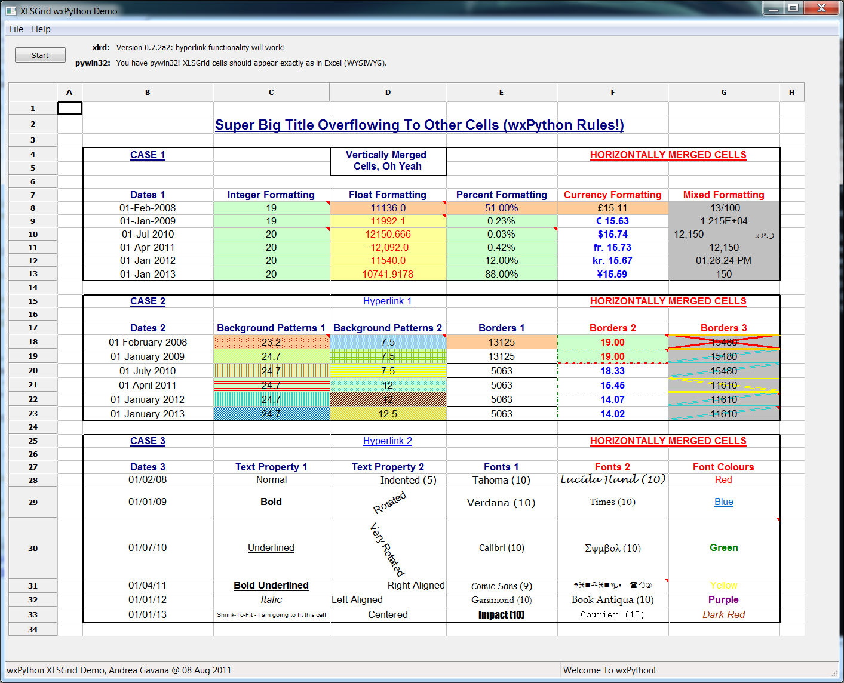This screenshot has width=844, height=683.
Task: Click the blue checkered 24.7 cell in row 23
Action: point(271,414)
